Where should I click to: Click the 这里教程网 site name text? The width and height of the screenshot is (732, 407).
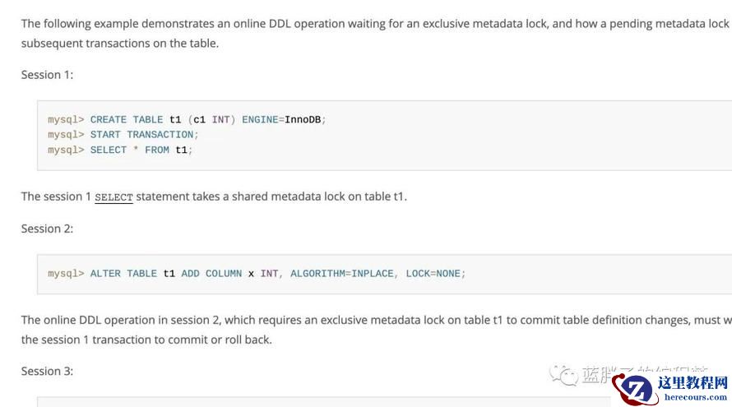coord(693,382)
